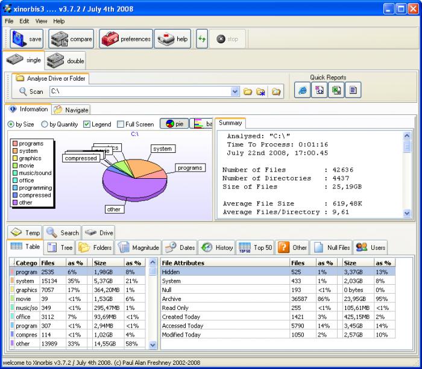The height and width of the screenshot is (369, 422).
Task: Click the first yellow folder browse icon
Action: [248, 91]
